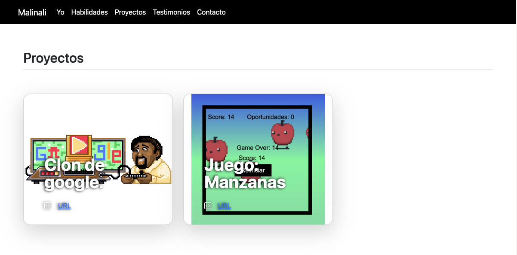Click the 'Clon de google.' card title

coord(74,173)
